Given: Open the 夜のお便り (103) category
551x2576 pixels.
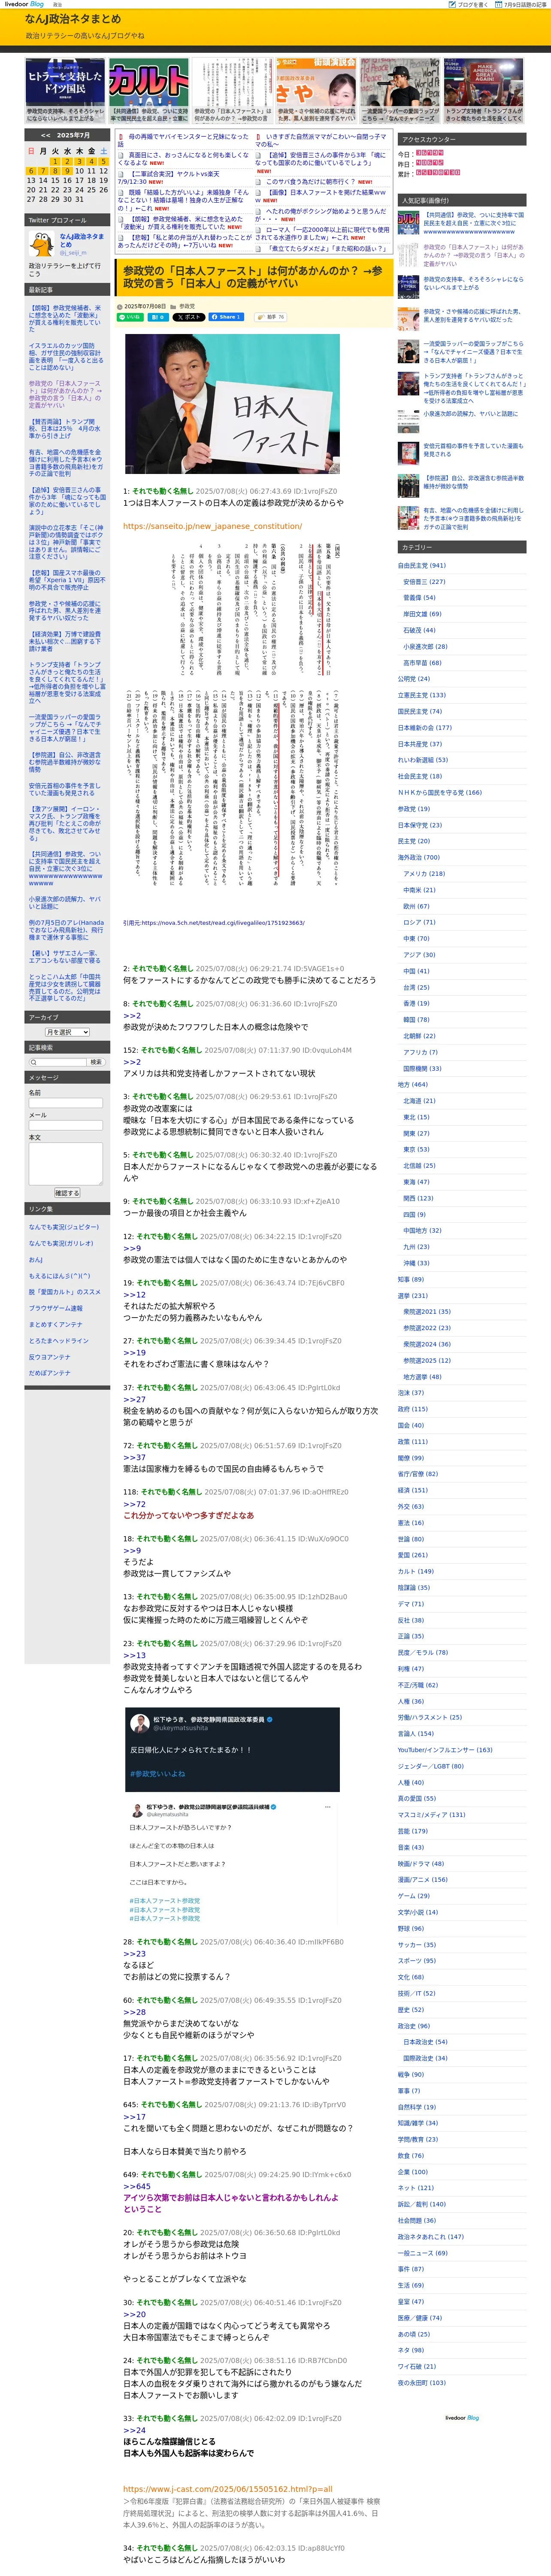Looking at the screenshot, I should (x=422, y=2382).
